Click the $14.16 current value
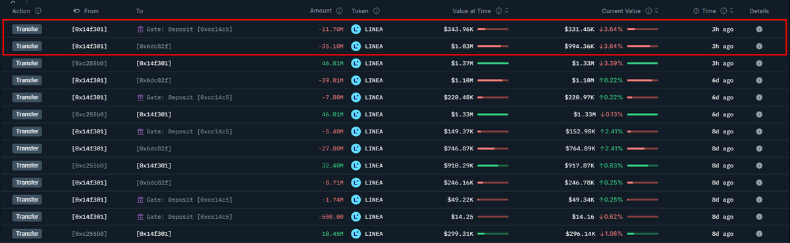 tap(584, 217)
